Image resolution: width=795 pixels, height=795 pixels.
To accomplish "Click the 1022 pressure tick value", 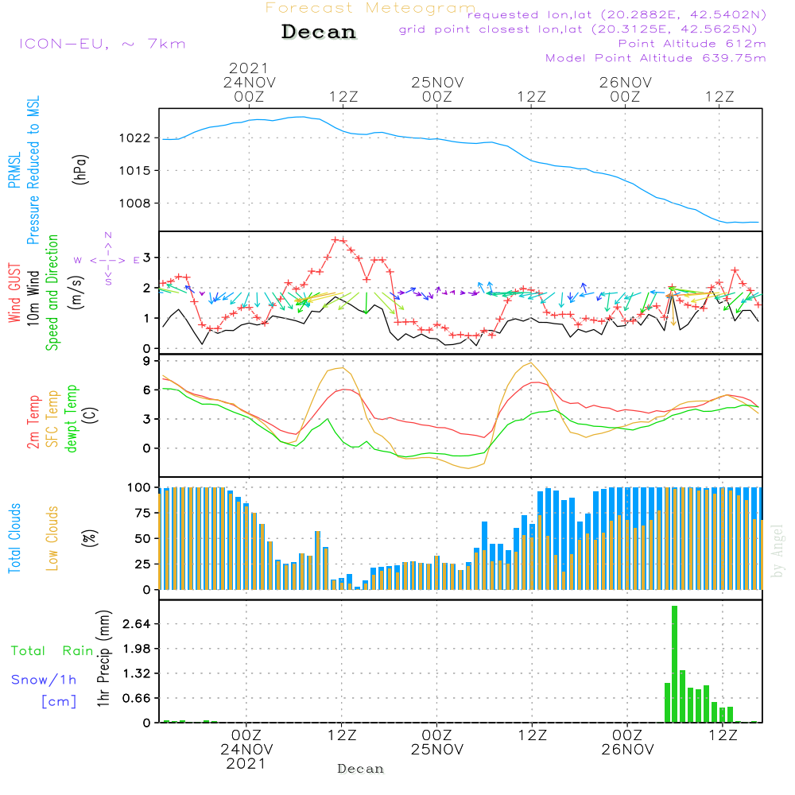I will 135,138.
